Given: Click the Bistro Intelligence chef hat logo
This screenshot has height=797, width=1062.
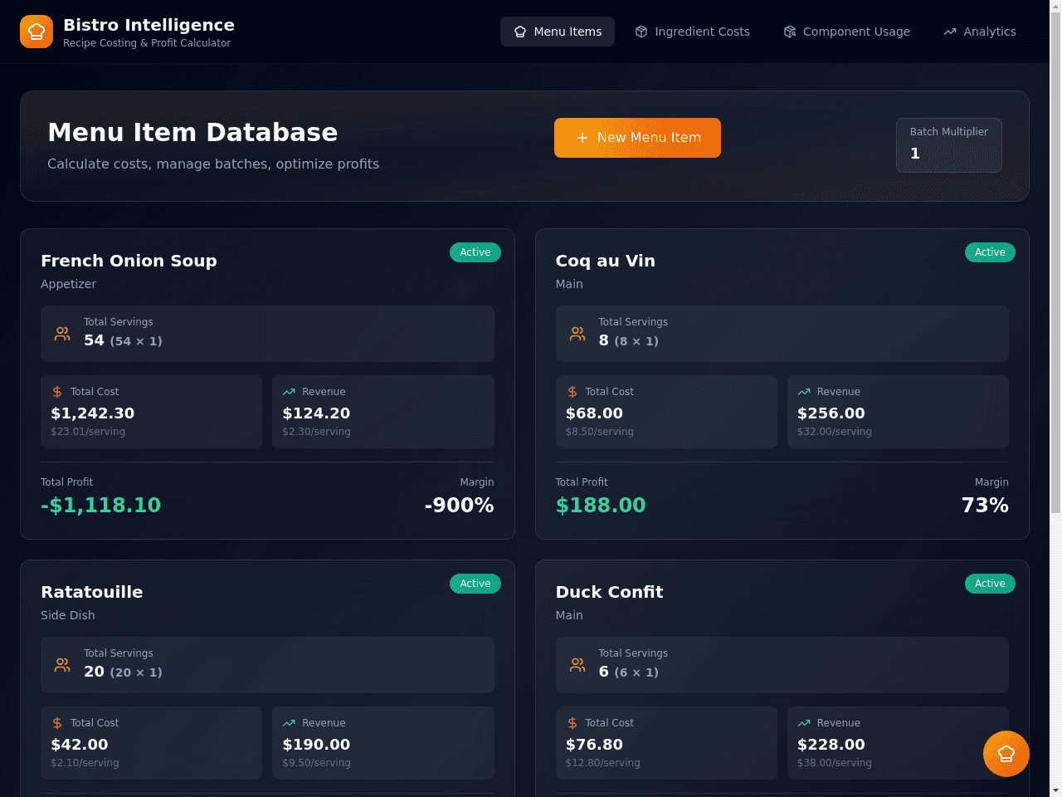Looking at the screenshot, I should pos(37,32).
